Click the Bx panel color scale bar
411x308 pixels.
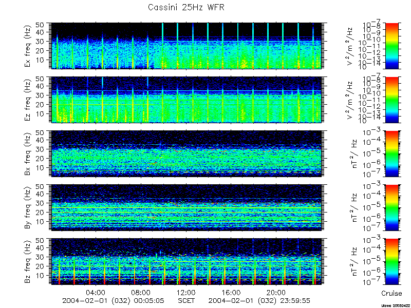(x=391, y=153)
